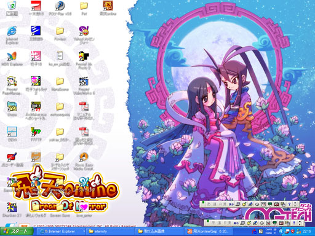Open the up-down options arrows, upper IME bar
This screenshot has height=236, width=315.
(x=295, y=204)
